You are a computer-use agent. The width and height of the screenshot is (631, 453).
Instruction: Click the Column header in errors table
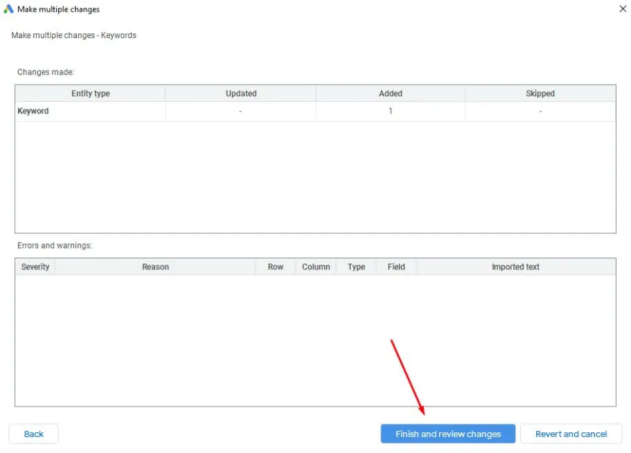[x=316, y=267]
